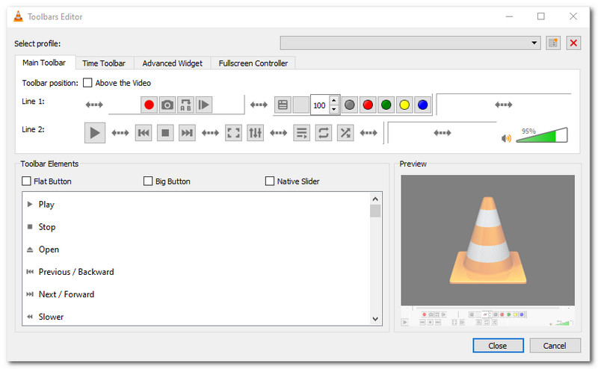The width and height of the screenshot is (598, 369).
Task: Click the green volume slider
Action: [541, 136]
